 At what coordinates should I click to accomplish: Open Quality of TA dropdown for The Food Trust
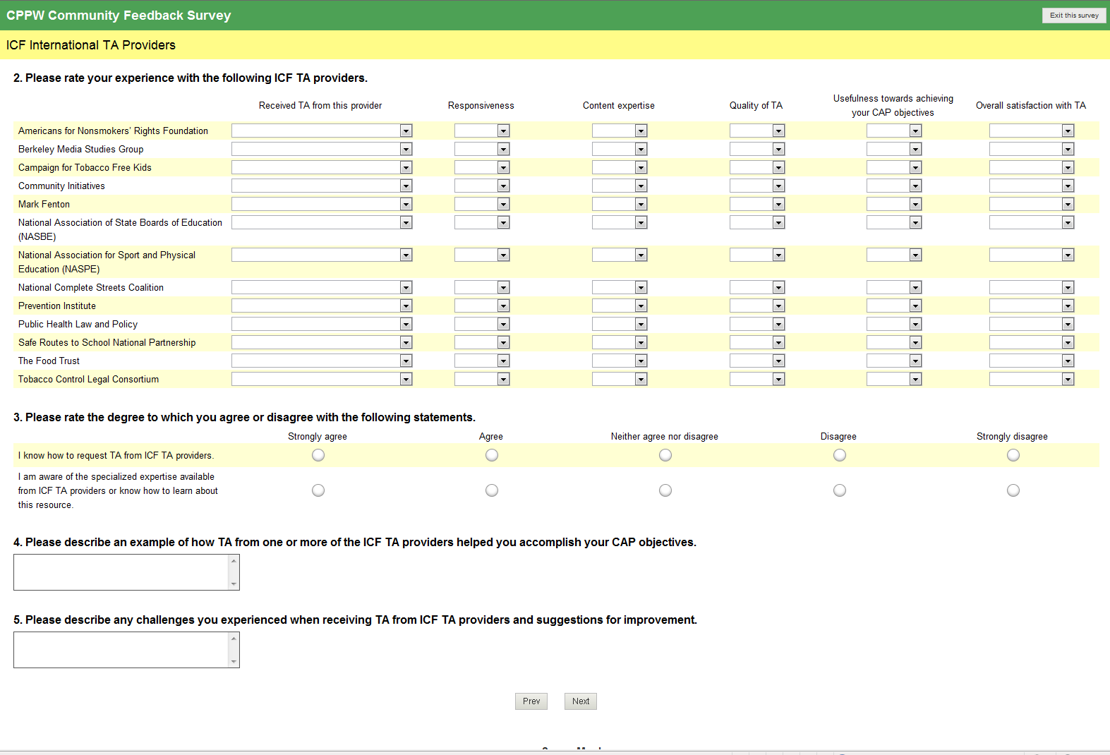pos(756,361)
